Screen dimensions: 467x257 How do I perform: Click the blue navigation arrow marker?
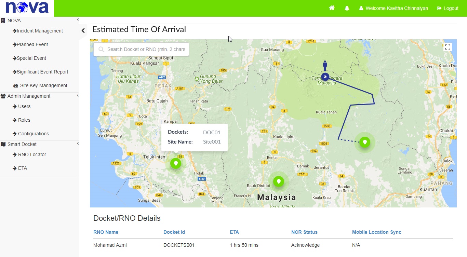325,77
